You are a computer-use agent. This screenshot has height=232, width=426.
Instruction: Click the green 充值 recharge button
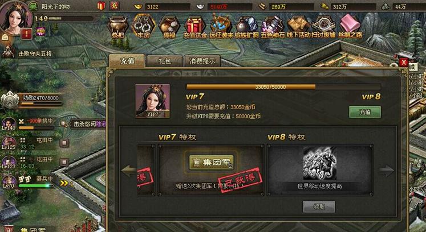pos(365,112)
